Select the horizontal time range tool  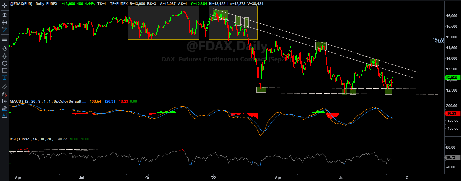pos(5,22)
